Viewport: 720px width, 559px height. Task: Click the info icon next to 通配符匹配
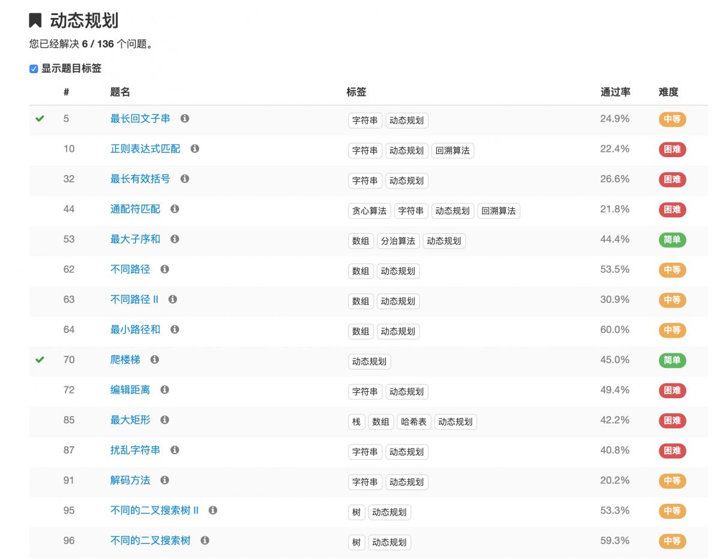pos(174,208)
